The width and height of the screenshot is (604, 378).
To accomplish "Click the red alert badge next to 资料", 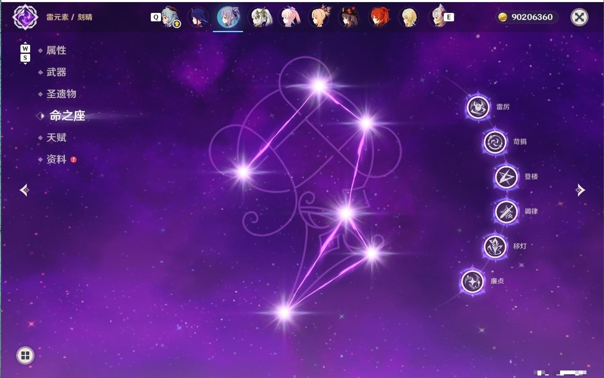I will point(74,159).
